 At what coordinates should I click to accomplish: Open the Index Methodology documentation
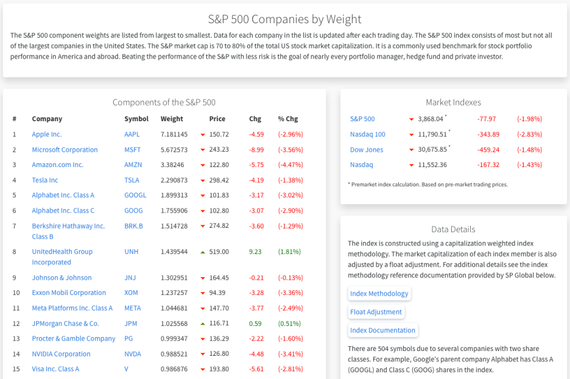(x=379, y=293)
